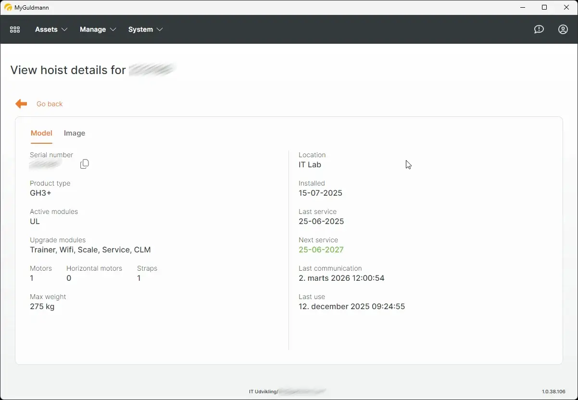Click the MyGuldmann logo in the title bar
Image resolution: width=578 pixels, height=400 pixels.
(x=8, y=8)
